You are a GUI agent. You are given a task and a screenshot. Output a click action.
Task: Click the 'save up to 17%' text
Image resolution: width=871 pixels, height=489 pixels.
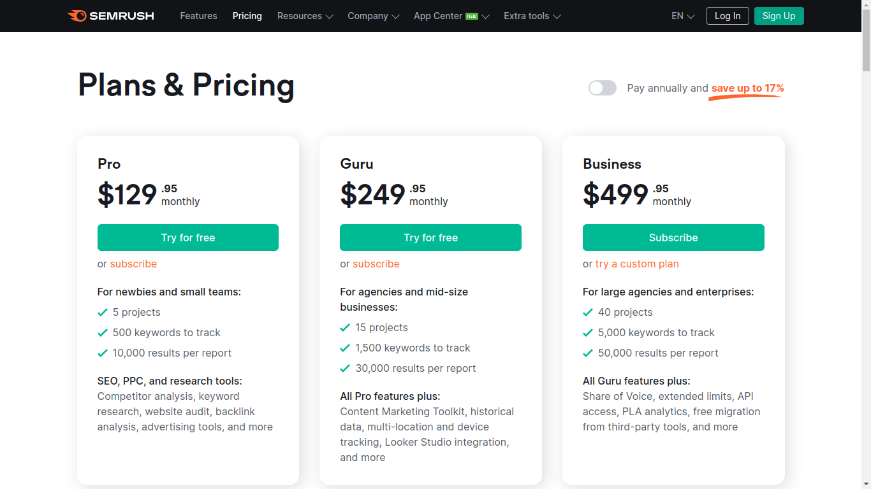point(747,88)
